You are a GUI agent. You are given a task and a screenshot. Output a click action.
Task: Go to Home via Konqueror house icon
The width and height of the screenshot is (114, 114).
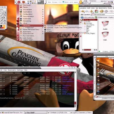tap(96, 11)
